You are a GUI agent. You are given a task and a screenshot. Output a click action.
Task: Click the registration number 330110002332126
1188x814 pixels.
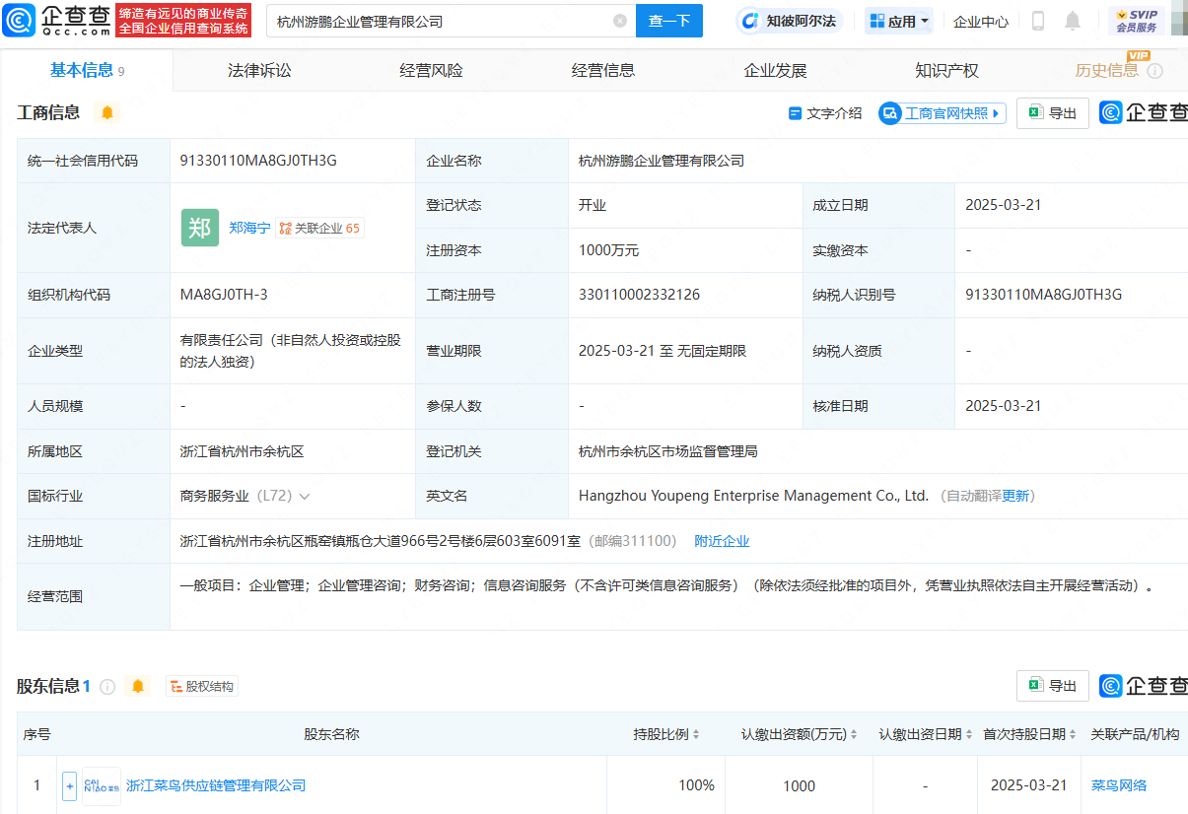[640, 294]
